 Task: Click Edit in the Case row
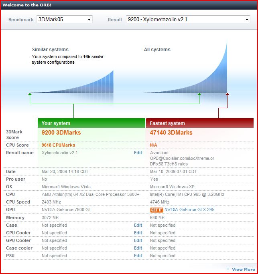click(x=138, y=225)
